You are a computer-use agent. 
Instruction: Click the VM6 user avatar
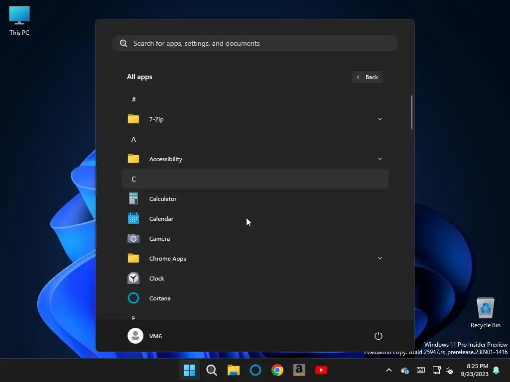135,336
